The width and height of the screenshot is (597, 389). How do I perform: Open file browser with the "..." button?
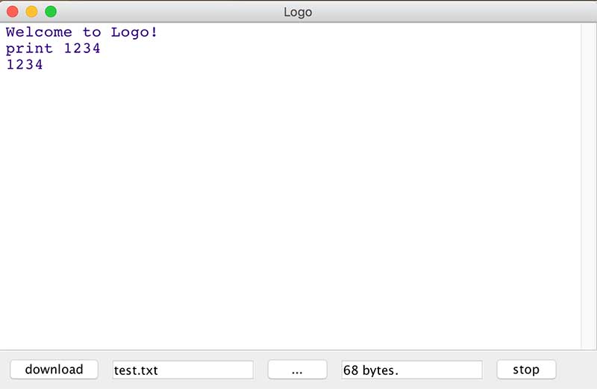297,370
